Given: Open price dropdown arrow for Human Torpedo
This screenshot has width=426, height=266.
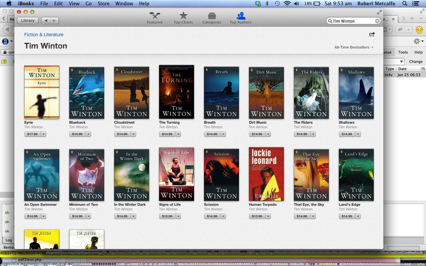Looking at the screenshot, I should (x=268, y=216).
